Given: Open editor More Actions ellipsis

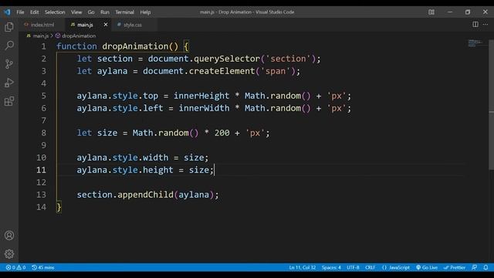Looking at the screenshot, I should (486, 24).
